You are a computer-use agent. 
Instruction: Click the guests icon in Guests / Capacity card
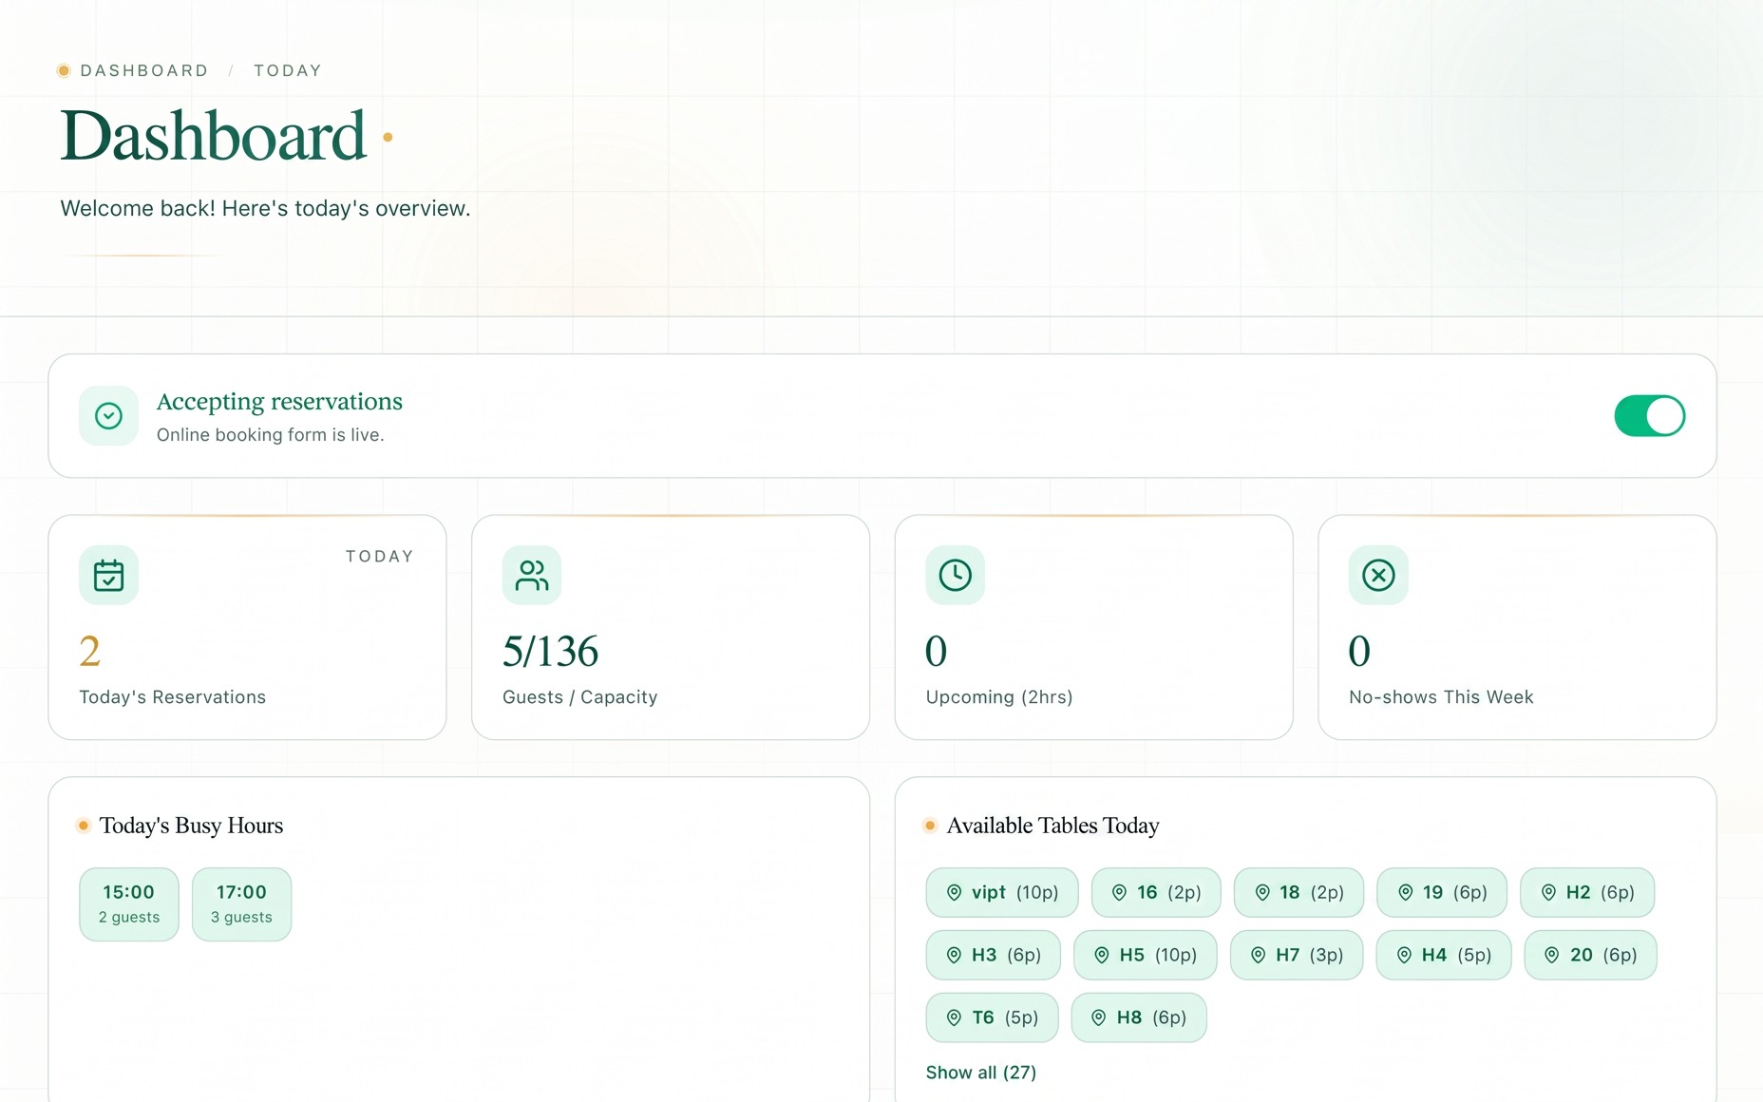532,575
